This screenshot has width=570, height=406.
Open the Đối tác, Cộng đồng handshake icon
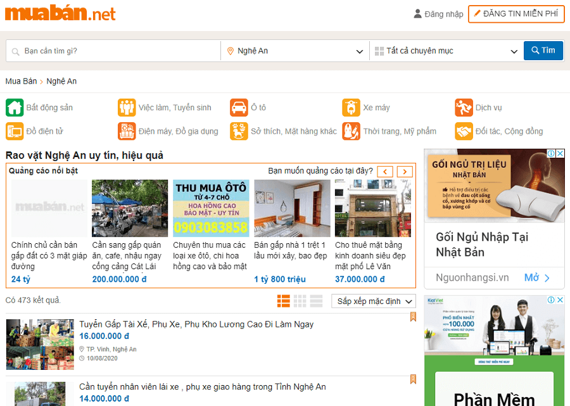464,131
